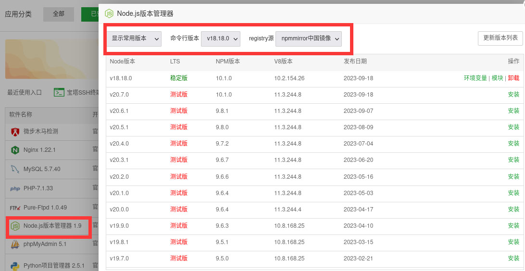
Task: Click the MySQL 5.7.40 dolphin icon
Action: click(15, 169)
